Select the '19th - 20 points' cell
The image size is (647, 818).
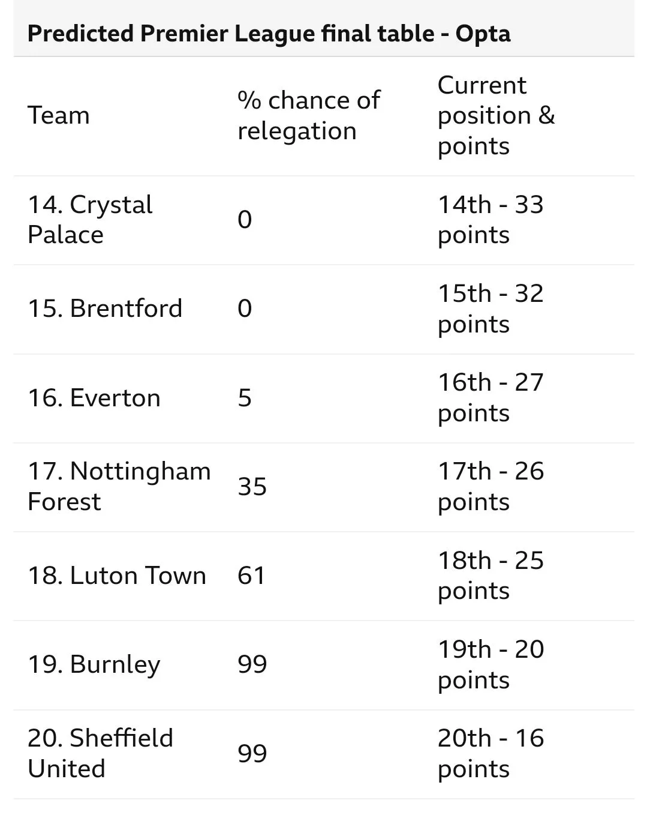[490, 664]
